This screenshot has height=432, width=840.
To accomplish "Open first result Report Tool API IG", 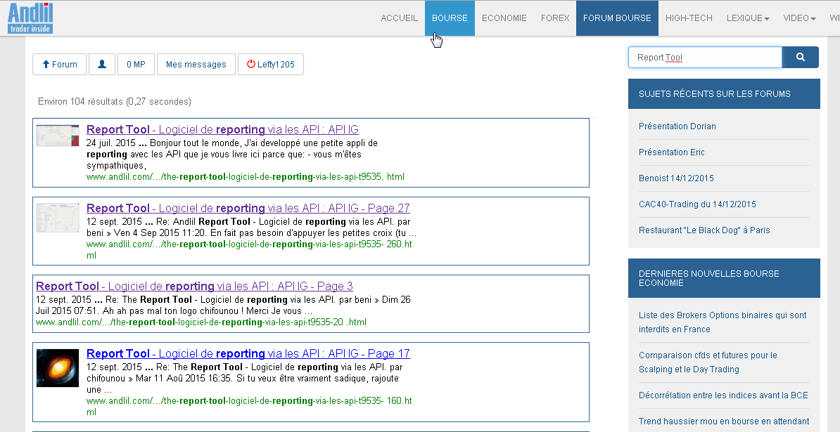I will [x=222, y=129].
